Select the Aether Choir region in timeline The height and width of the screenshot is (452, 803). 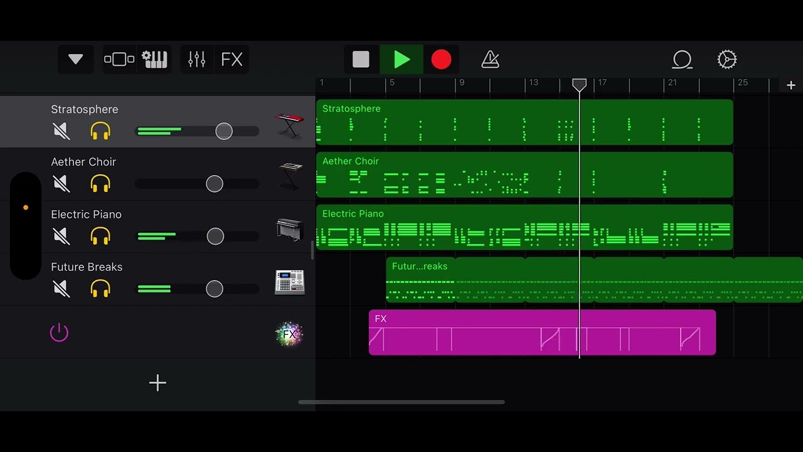524,175
